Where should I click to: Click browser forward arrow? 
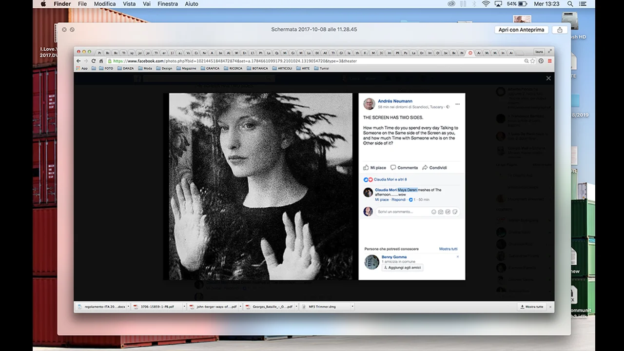point(86,61)
